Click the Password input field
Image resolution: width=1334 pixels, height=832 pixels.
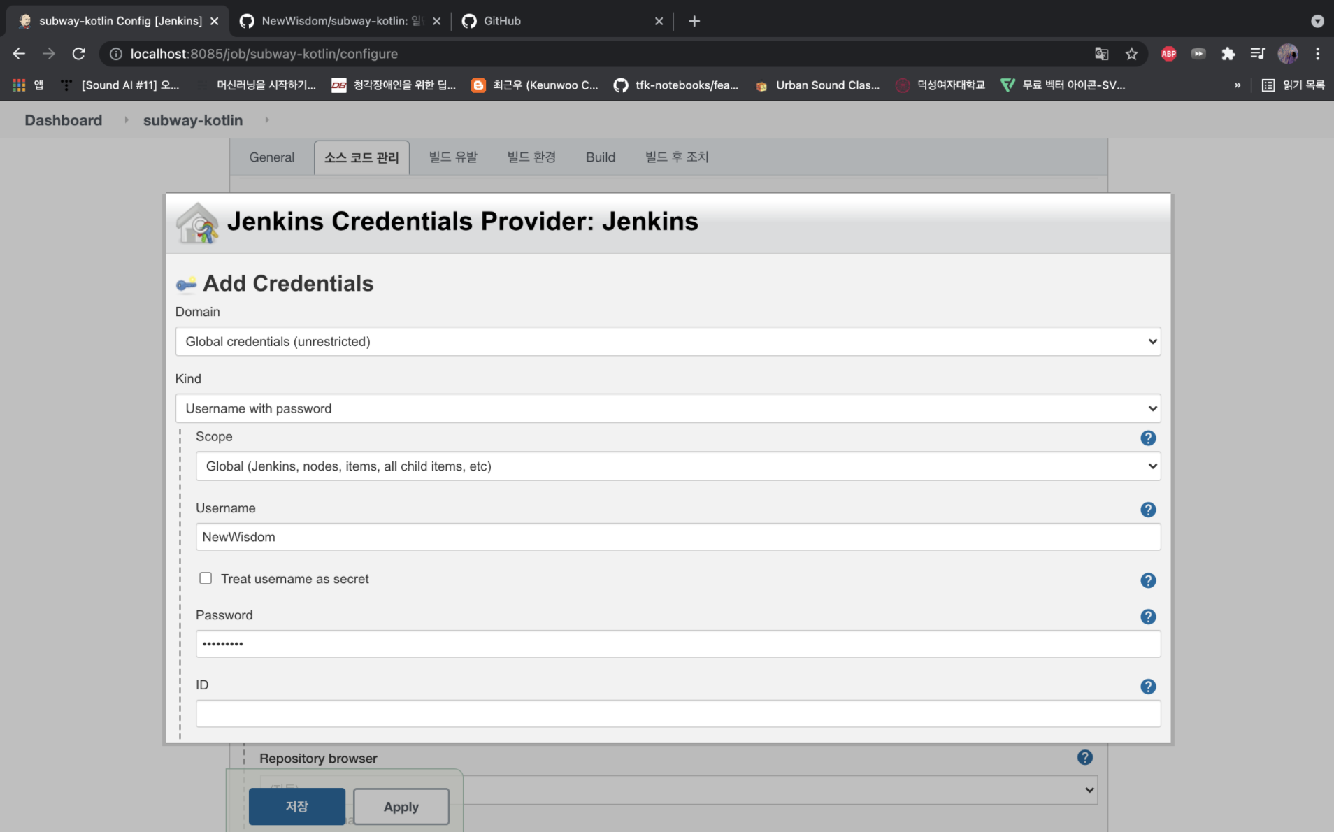(678, 644)
